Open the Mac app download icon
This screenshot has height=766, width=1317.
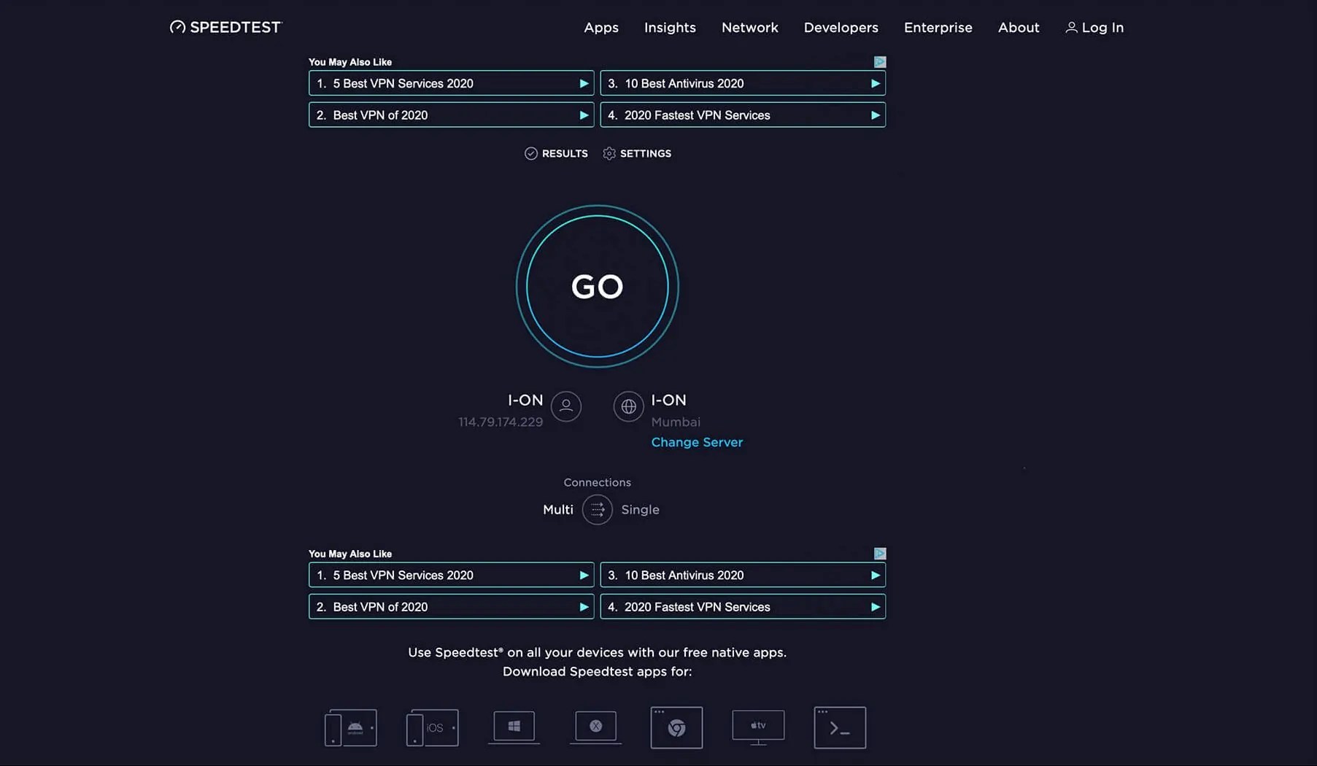[596, 727]
